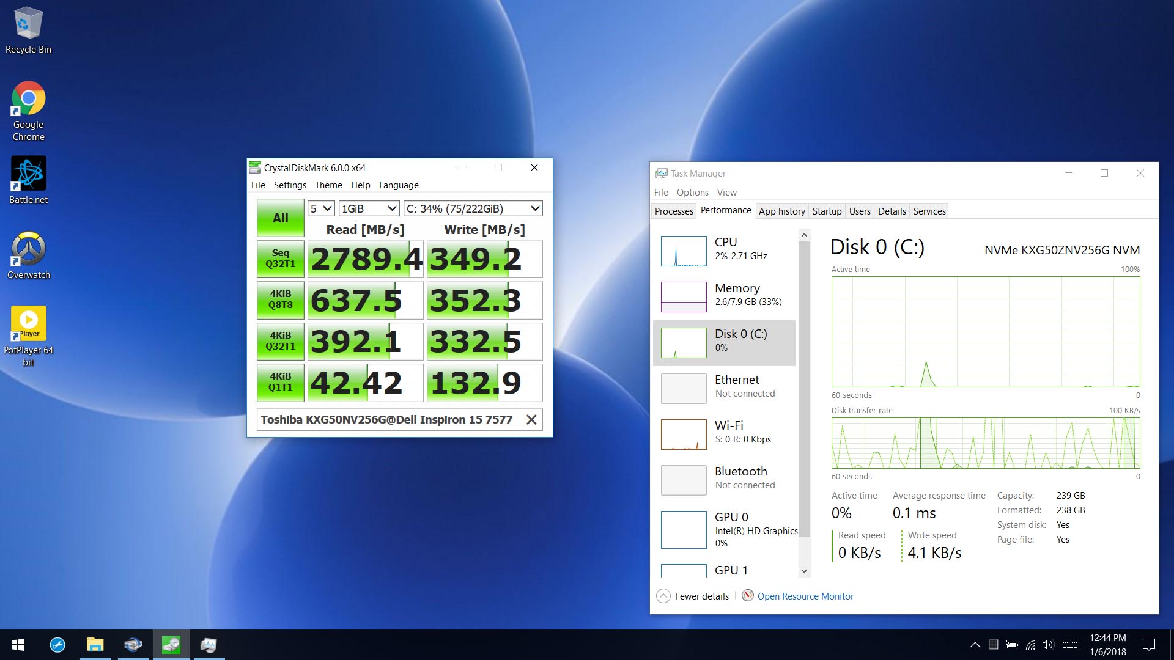This screenshot has height=660, width=1174.
Task: Run the 4KiB Q1T1 benchmark
Action: point(280,382)
